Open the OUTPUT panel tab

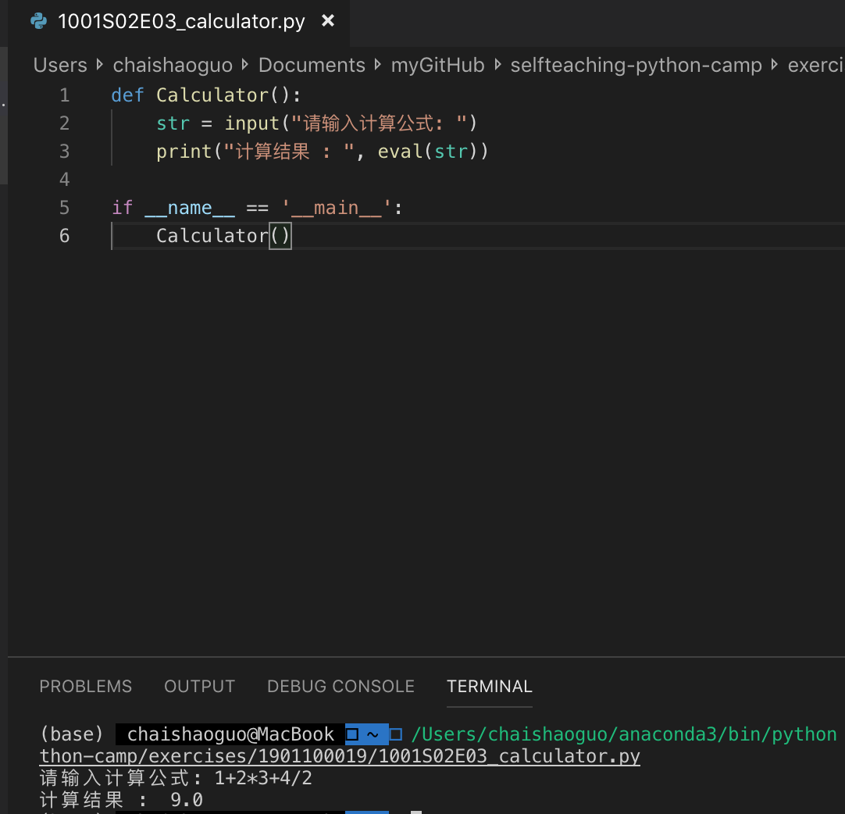pos(199,686)
